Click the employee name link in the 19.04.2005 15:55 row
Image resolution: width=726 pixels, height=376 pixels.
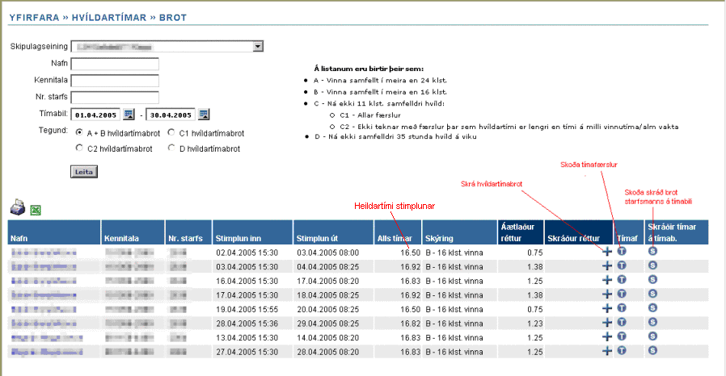click(44, 310)
